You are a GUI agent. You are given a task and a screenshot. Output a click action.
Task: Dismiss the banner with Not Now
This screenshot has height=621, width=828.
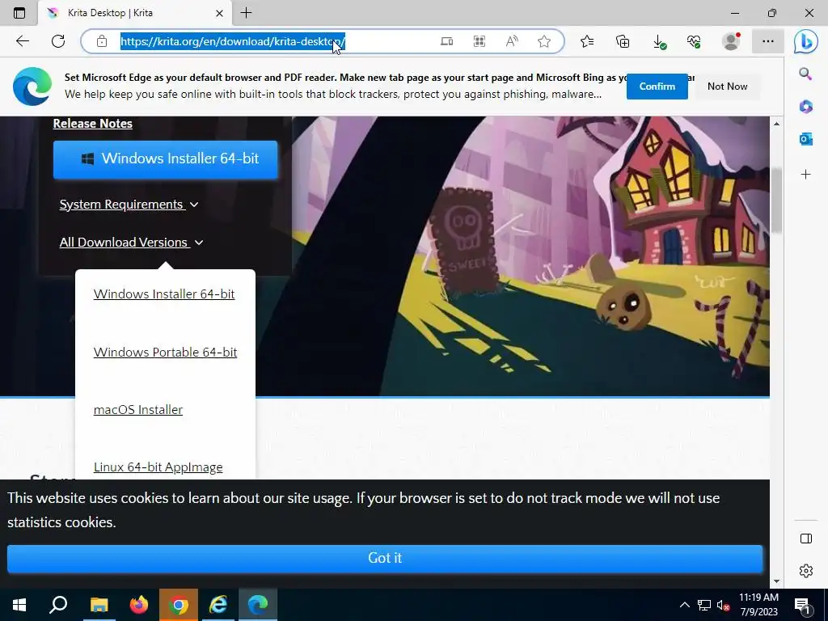tap(727, 86)
